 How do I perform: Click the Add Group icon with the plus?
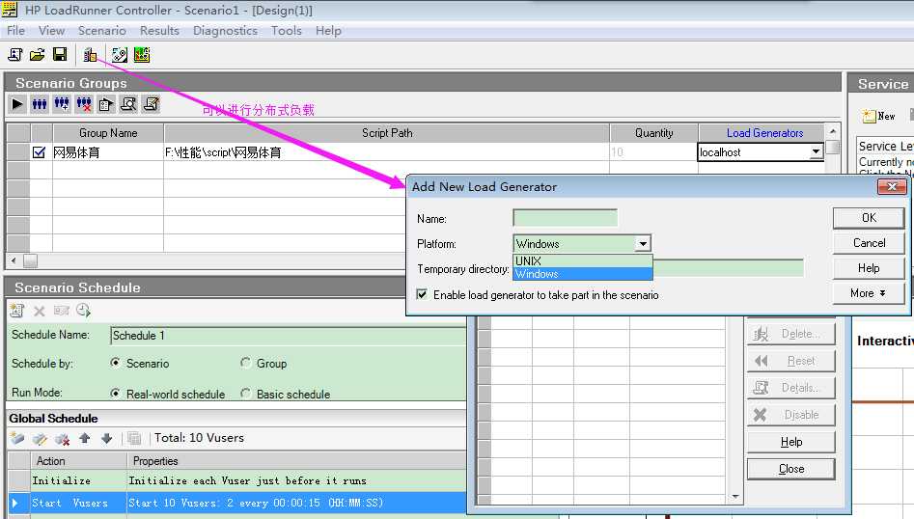tap(62, 104)
